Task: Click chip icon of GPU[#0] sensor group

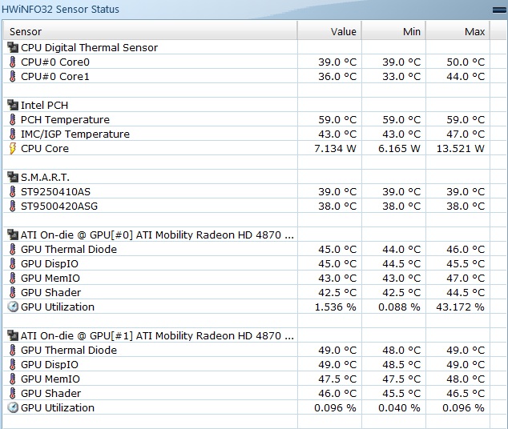Action: [x=13, y=235]
